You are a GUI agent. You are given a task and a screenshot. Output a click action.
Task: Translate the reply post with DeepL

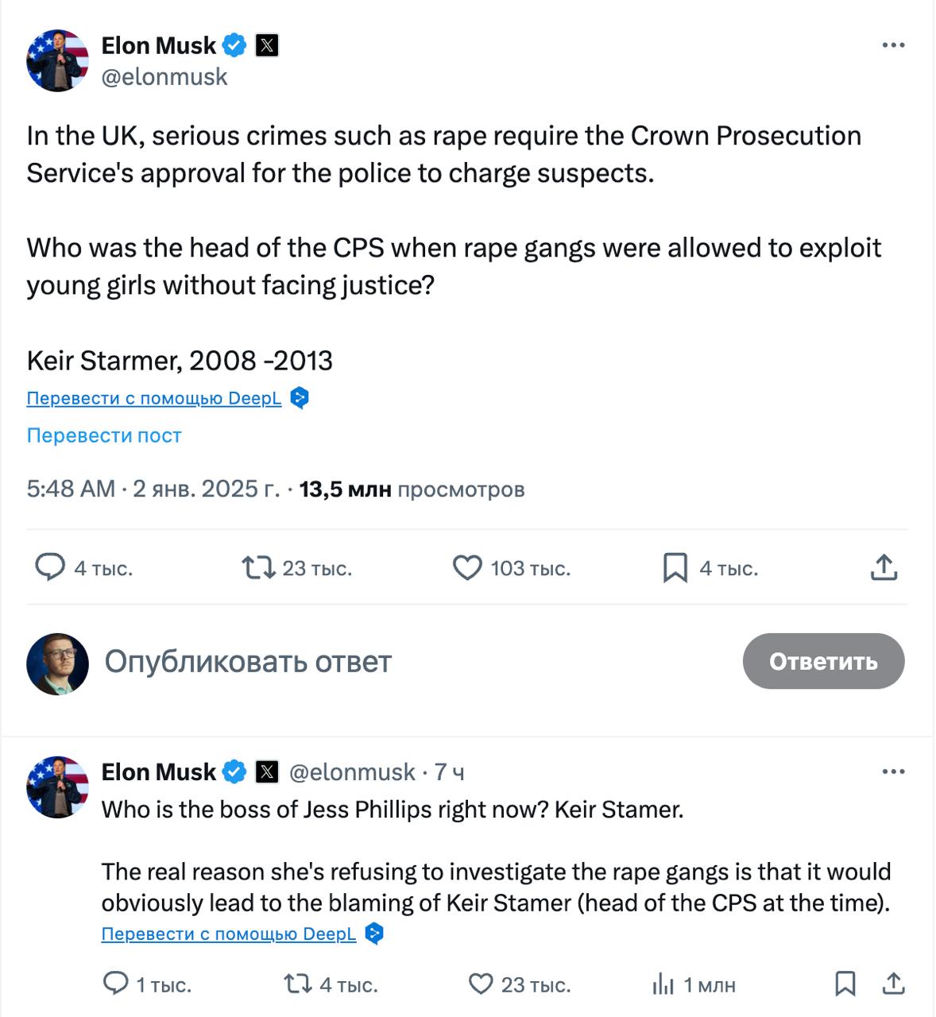pyautogui.click(x=229, y=934)
